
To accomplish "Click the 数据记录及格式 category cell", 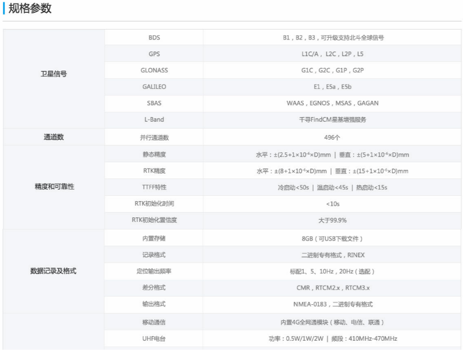I will pos(54,271).
